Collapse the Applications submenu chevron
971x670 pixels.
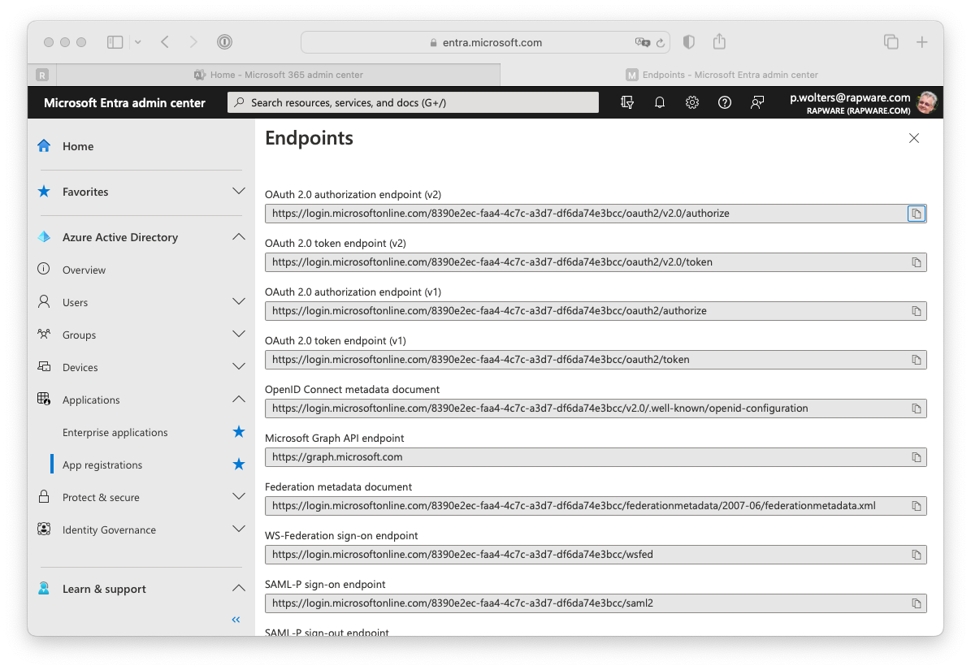coord(238,399)
